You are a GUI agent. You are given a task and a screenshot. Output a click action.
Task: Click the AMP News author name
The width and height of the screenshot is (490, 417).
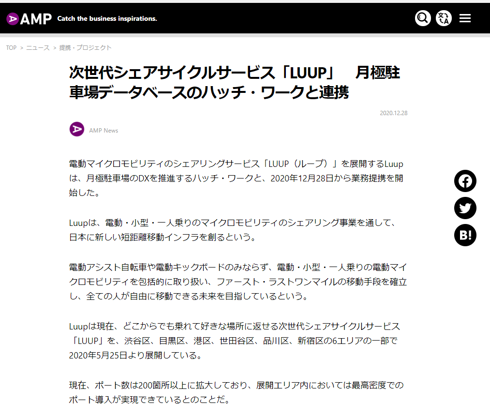104,130
